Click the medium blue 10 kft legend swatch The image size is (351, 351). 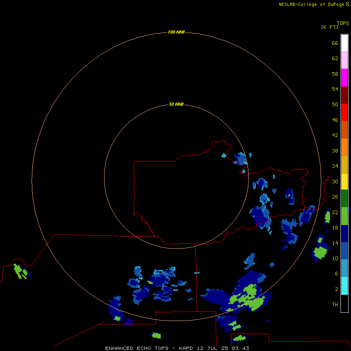coord(344,251)
